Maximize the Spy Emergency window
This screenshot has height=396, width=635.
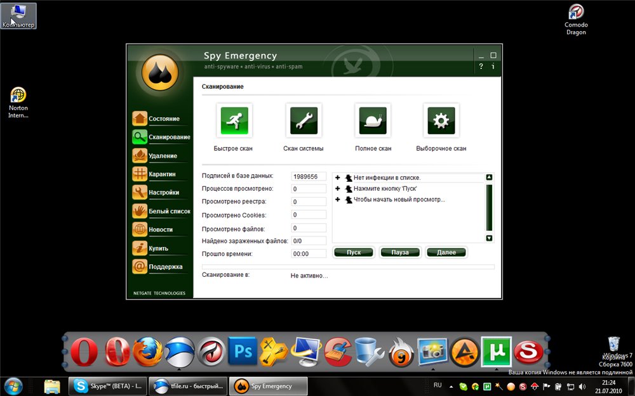coord(493,55)
